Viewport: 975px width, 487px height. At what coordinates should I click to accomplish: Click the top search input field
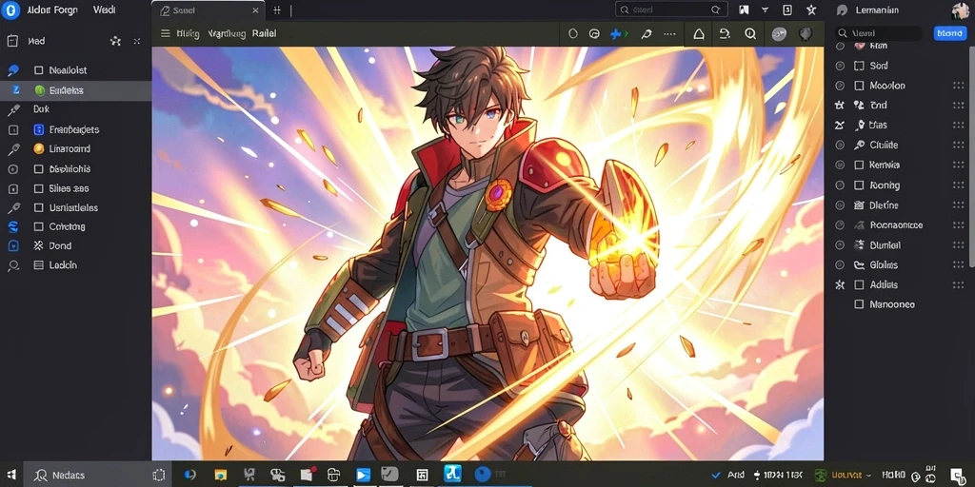point(671,10)
